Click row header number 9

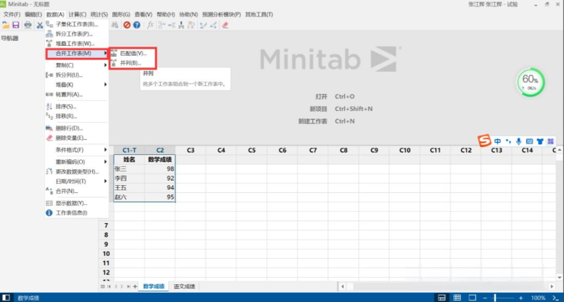pyautogui.click(x=106, y=244)
